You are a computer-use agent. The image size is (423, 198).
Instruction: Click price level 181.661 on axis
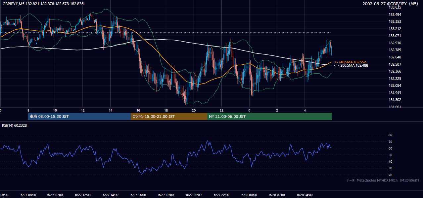coord(395,107)
